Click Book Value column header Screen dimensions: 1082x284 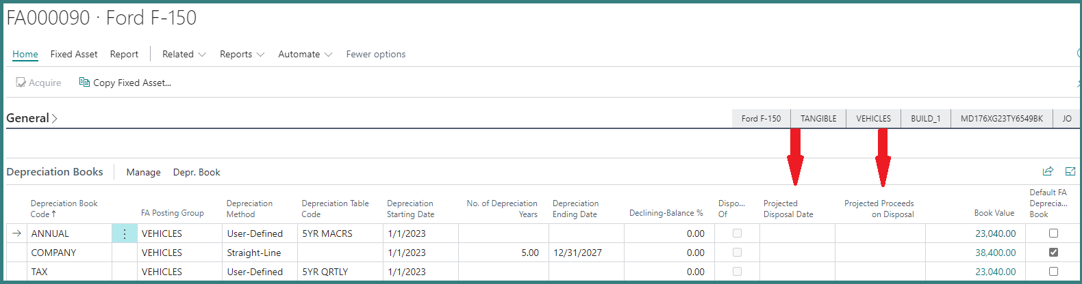pos(994,213)
